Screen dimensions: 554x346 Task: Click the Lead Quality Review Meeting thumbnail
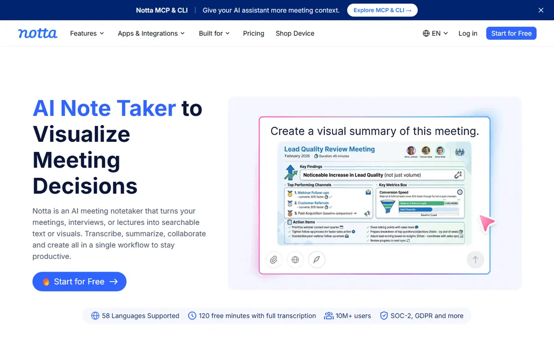[x=374, y=193]
